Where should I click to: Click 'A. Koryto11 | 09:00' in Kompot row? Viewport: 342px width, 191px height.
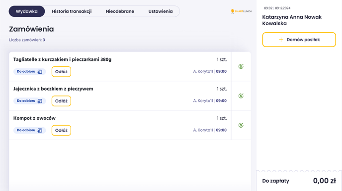(x=210, y=130)
